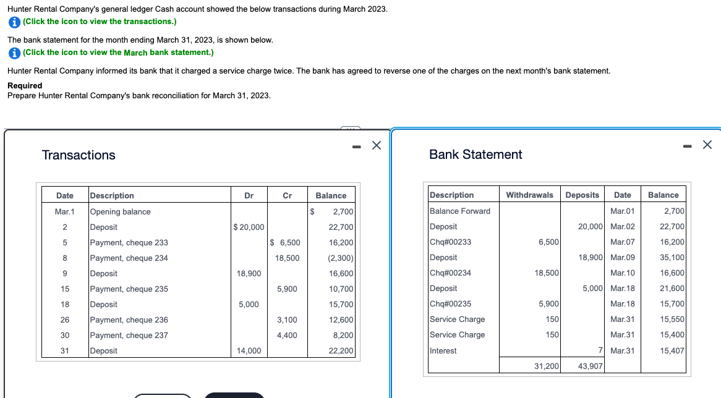Image resolution: width=721 pixels, height=398 pixels.
Task: Click the info icon beside March bank statement
Action: click(x=14, y=53)
